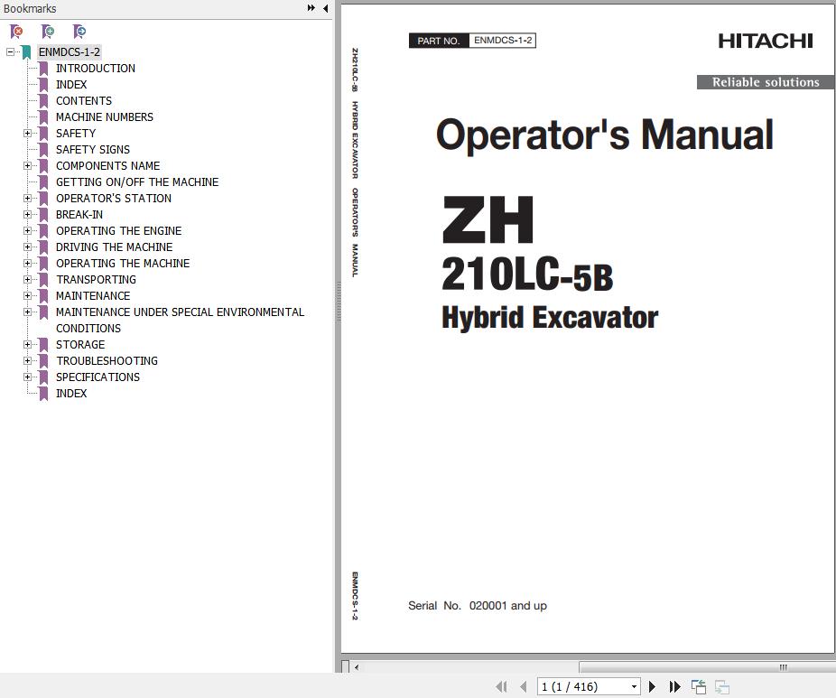Click the Bookmarks panel title

[30, 8]
